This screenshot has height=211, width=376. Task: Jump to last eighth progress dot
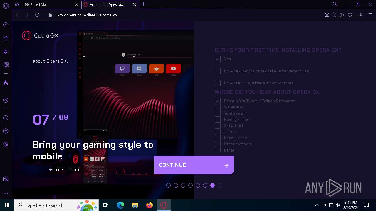coord(220,185)
